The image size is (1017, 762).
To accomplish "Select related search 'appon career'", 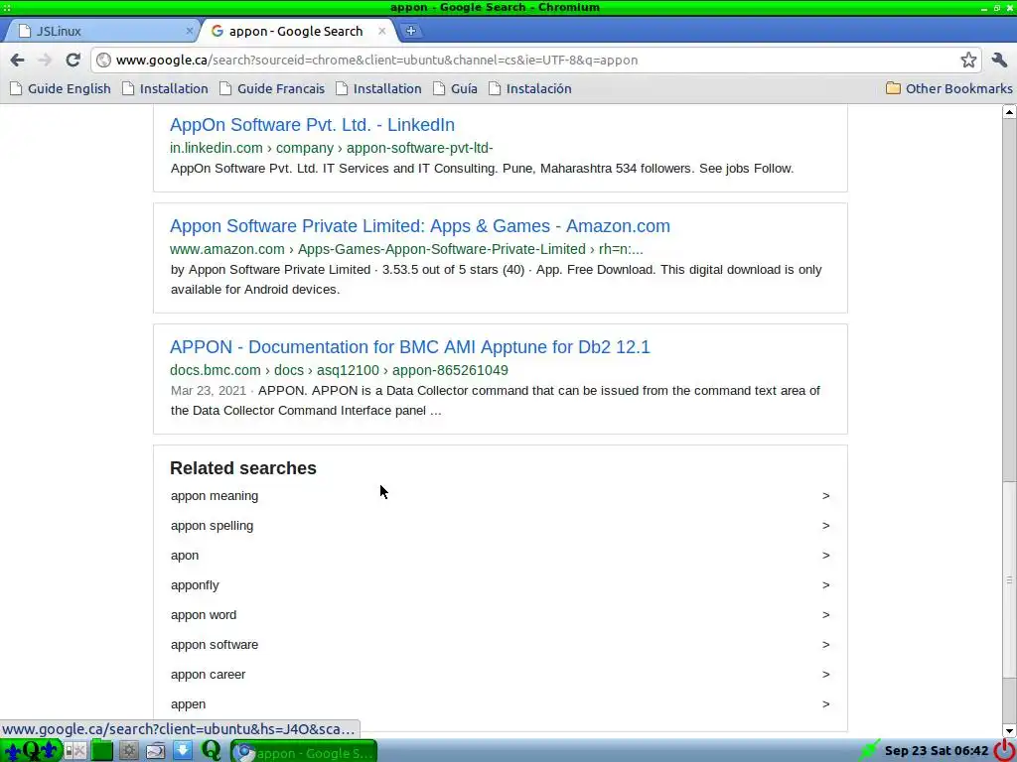I will [208, 675].
